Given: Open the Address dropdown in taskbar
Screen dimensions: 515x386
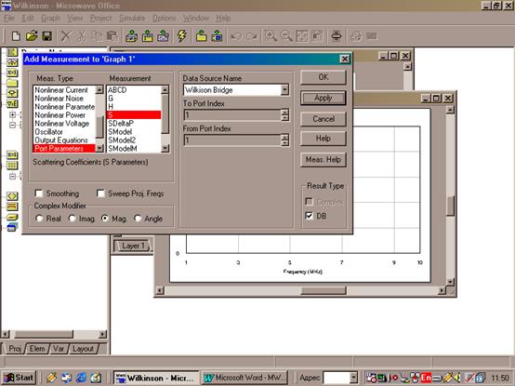Looking at the screenshot, I should [x=353, y=378].
